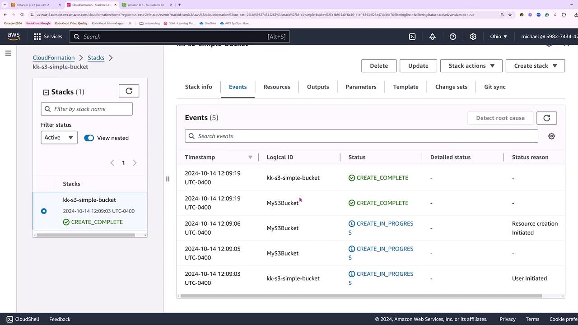Open the Create stack dropdown
Image resolution: width=578 pixels, height=325 pixels.
click(535, 66)
